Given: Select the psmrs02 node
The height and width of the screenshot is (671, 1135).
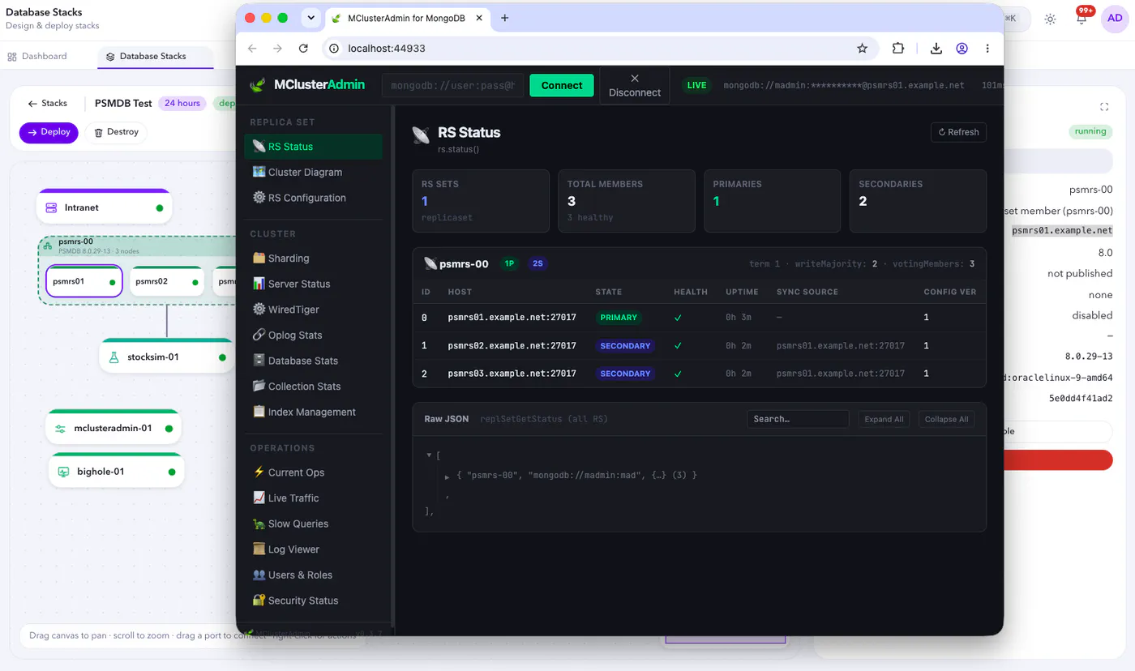Looking at the screenshot, I should [x=168, y=281].
